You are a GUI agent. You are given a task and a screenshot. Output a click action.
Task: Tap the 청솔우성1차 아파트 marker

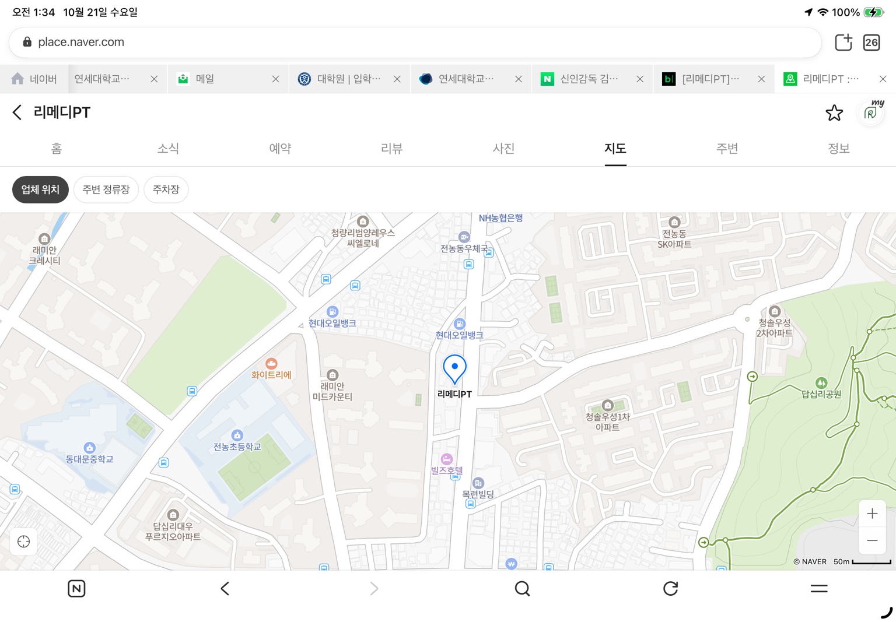[607, 405]
